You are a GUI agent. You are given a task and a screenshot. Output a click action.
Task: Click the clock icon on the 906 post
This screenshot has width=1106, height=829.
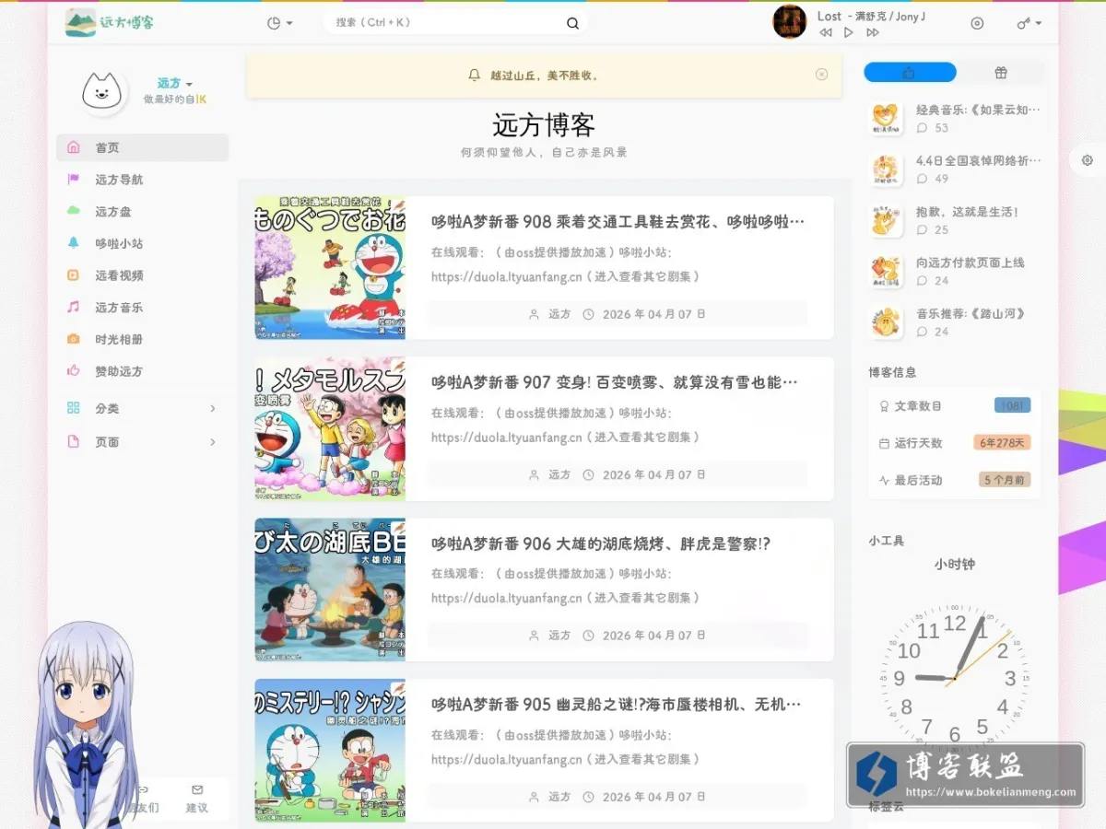pyautogui.click(x=589, y=636)
